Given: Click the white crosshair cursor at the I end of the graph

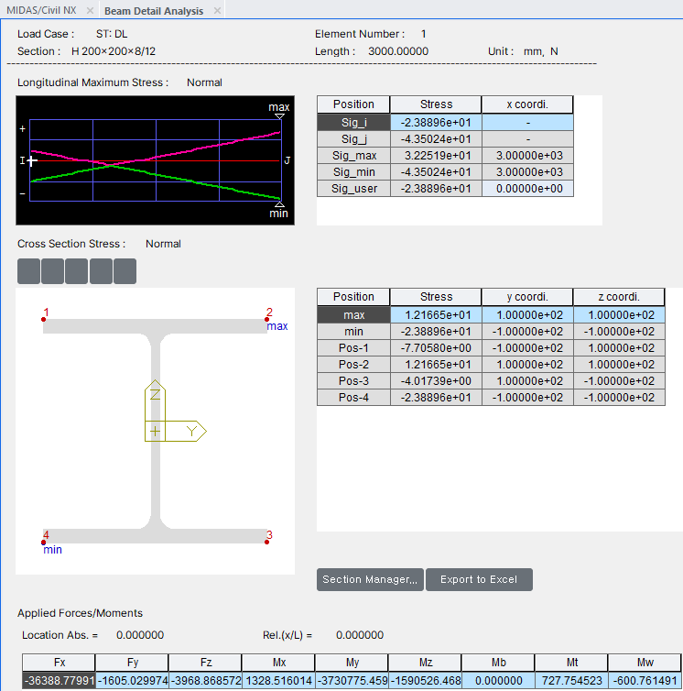Looking at the screenshot, I should (x=32, y=161).
